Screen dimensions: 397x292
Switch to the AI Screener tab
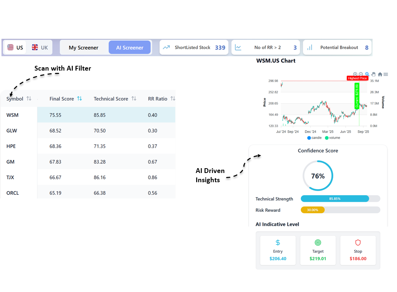click(x=129, y=47)
